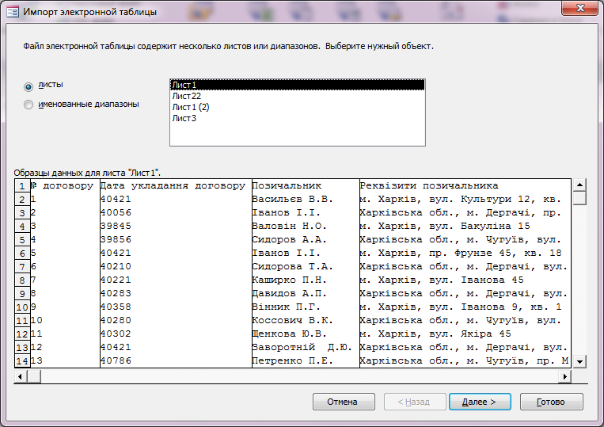Click cell 'Щенкова Ю.В.'
This screenshot has height=427, width=604.
(x=306, y=334)
